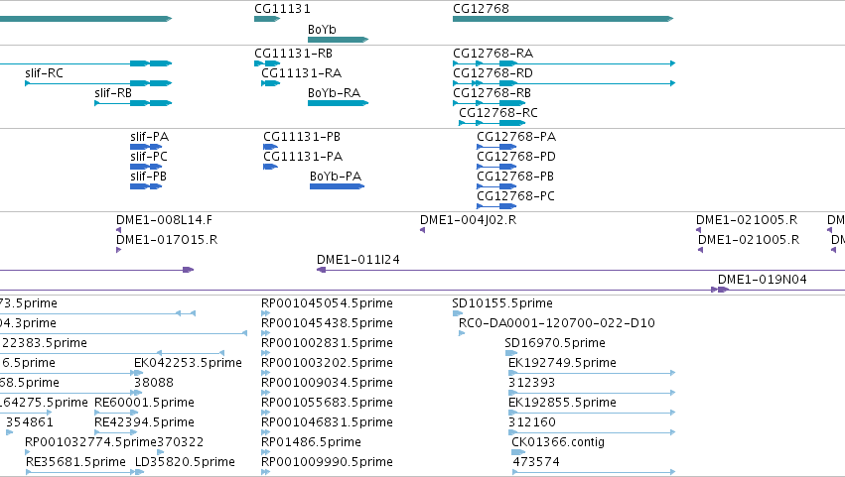Pick the CG11131-RB transcript label
This screenshot has width=845, height=477.
pyautogui.click(x=293, y=54)
